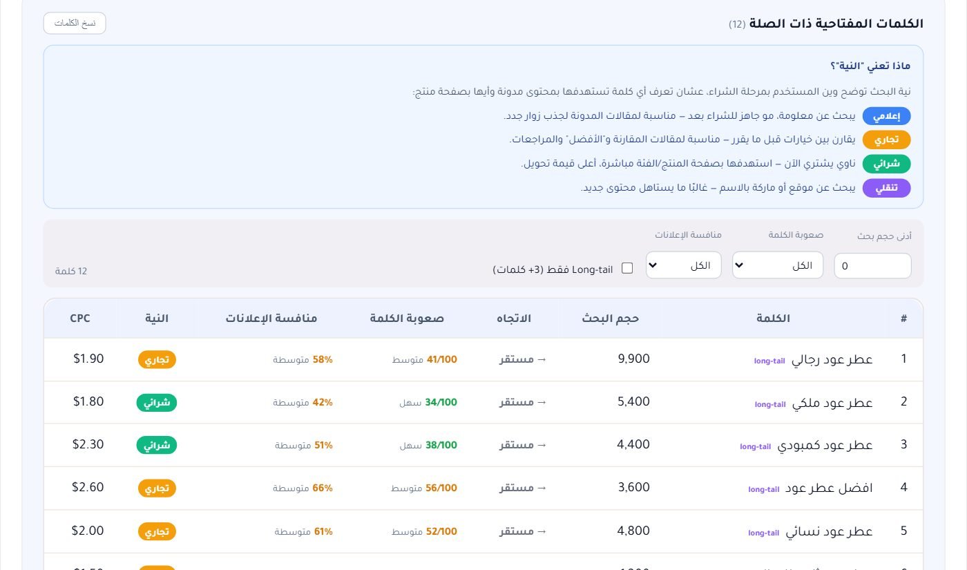967x570 pixels.
Task: Click the تجاري intent badge in legend
Action: 887,140
